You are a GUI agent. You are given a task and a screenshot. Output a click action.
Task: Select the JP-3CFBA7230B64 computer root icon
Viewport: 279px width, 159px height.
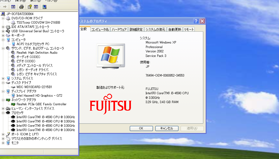(x=3, y=14)
